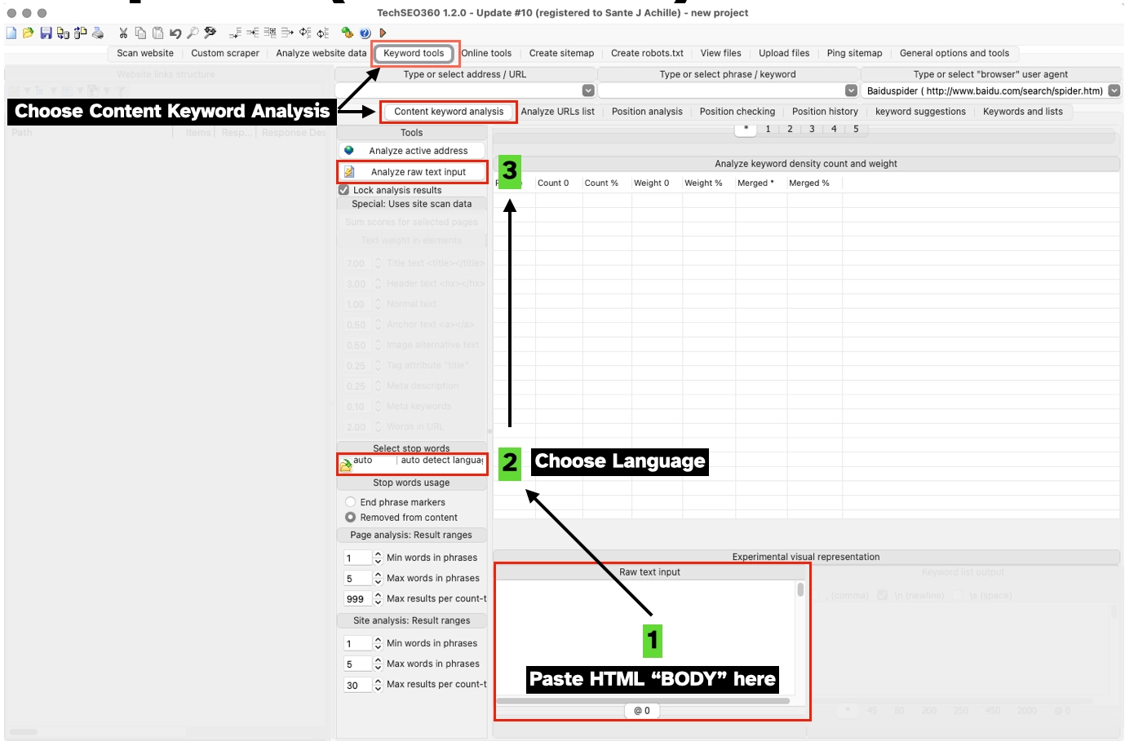Click the binoculars find next icon
Viewport: 1125px width, 741px height.
[x=210, y=33]
